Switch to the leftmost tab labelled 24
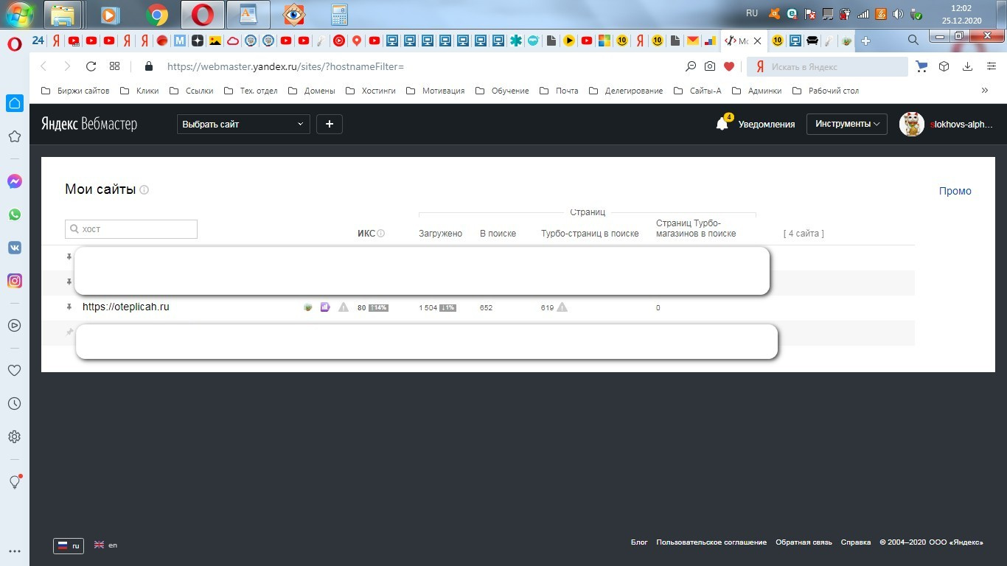The image size is (1007, 566). pos(38,41)
